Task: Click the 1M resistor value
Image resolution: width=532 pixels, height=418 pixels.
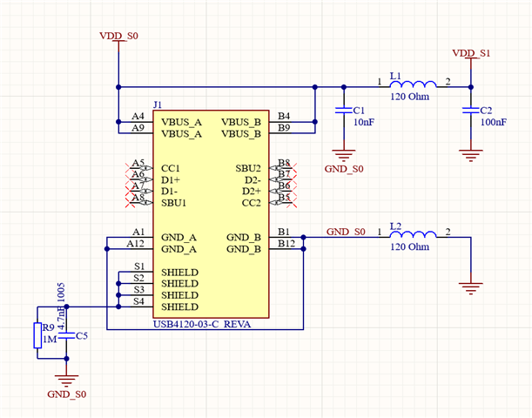Action: tap(50, 340)
